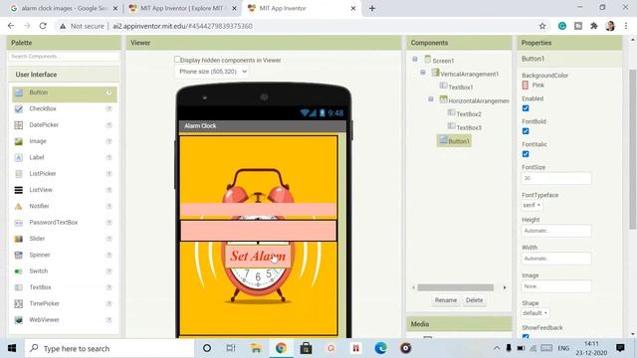The image size is (637, 358).
Task: Click the Search Components field
Action: pos(64,57)
